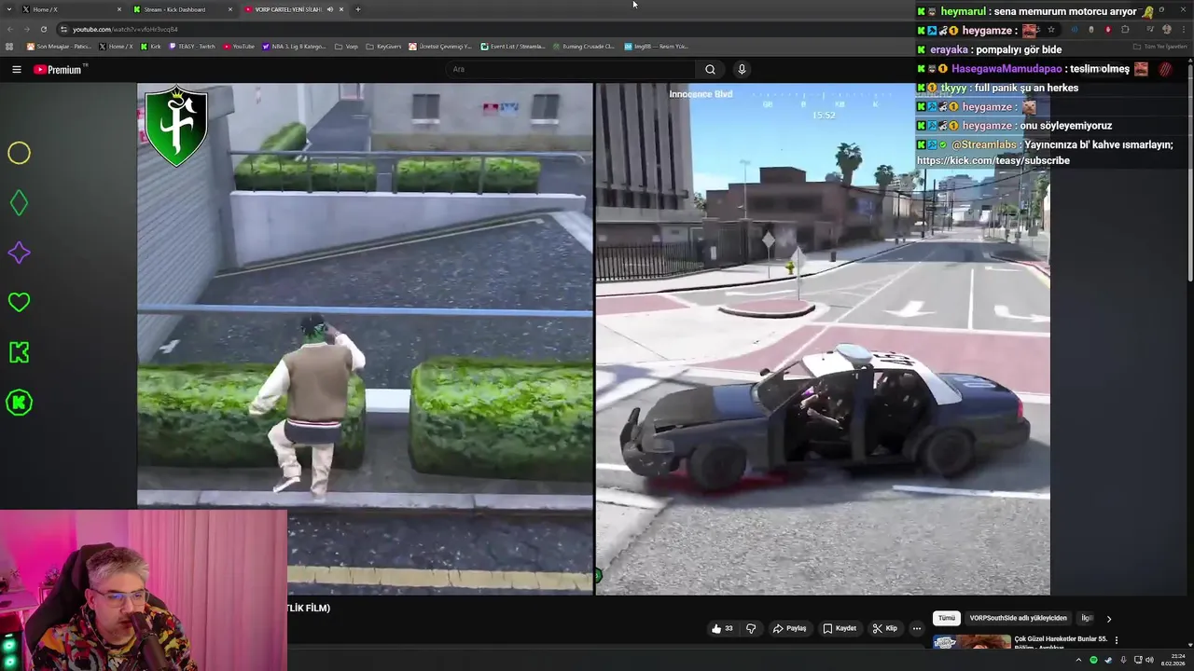Open 'Son Mesajlar' bookmark
Image resolution: width=1194 pixels, height=671 pixels.
click(x=59, y=47)
